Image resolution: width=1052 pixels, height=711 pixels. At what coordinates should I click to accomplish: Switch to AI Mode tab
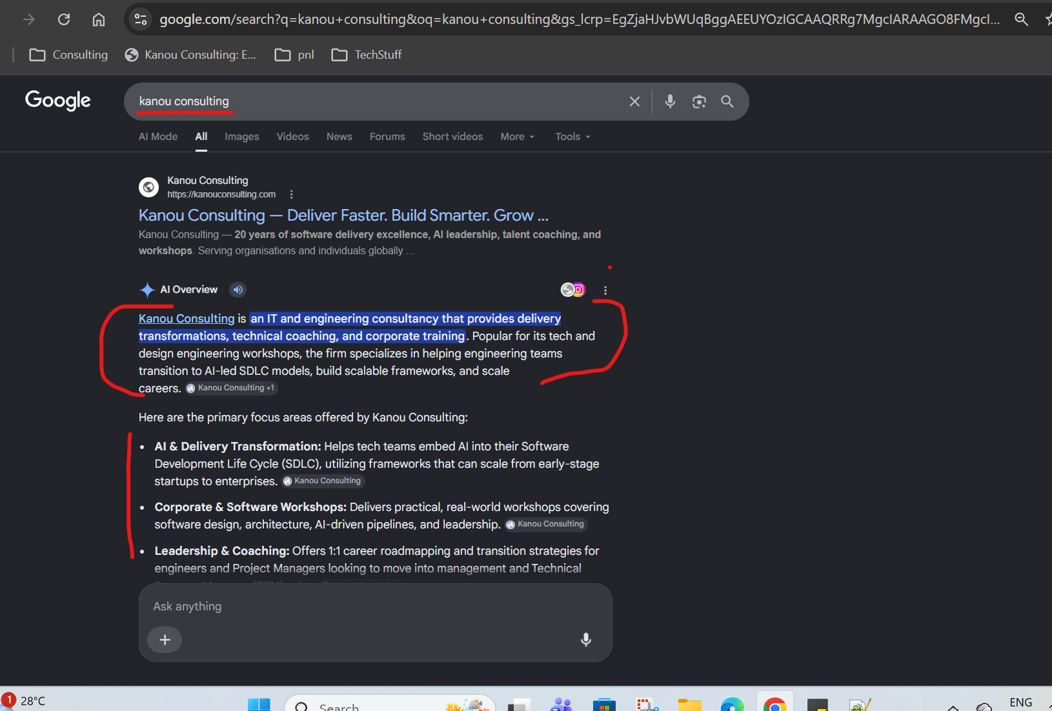point(158,137)
